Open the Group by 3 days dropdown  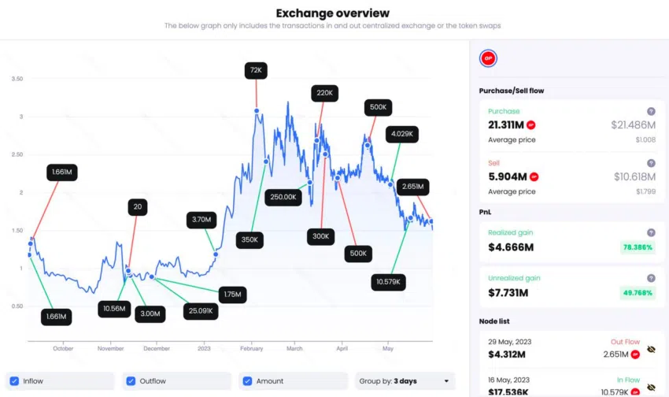[x=405, y=380]
